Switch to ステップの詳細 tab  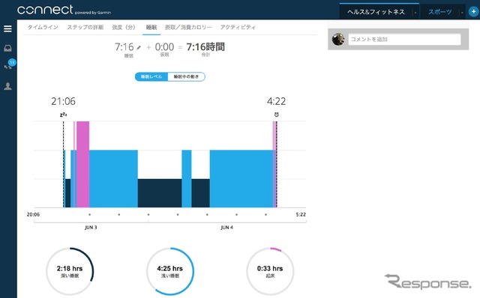point(85,27)
